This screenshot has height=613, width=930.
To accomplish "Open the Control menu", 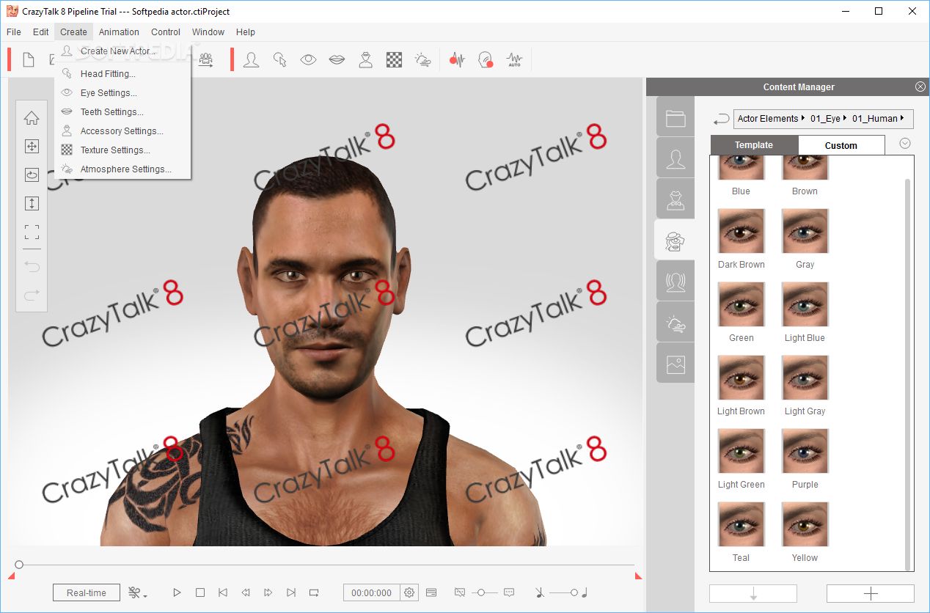I will click(x=166, y=32).
